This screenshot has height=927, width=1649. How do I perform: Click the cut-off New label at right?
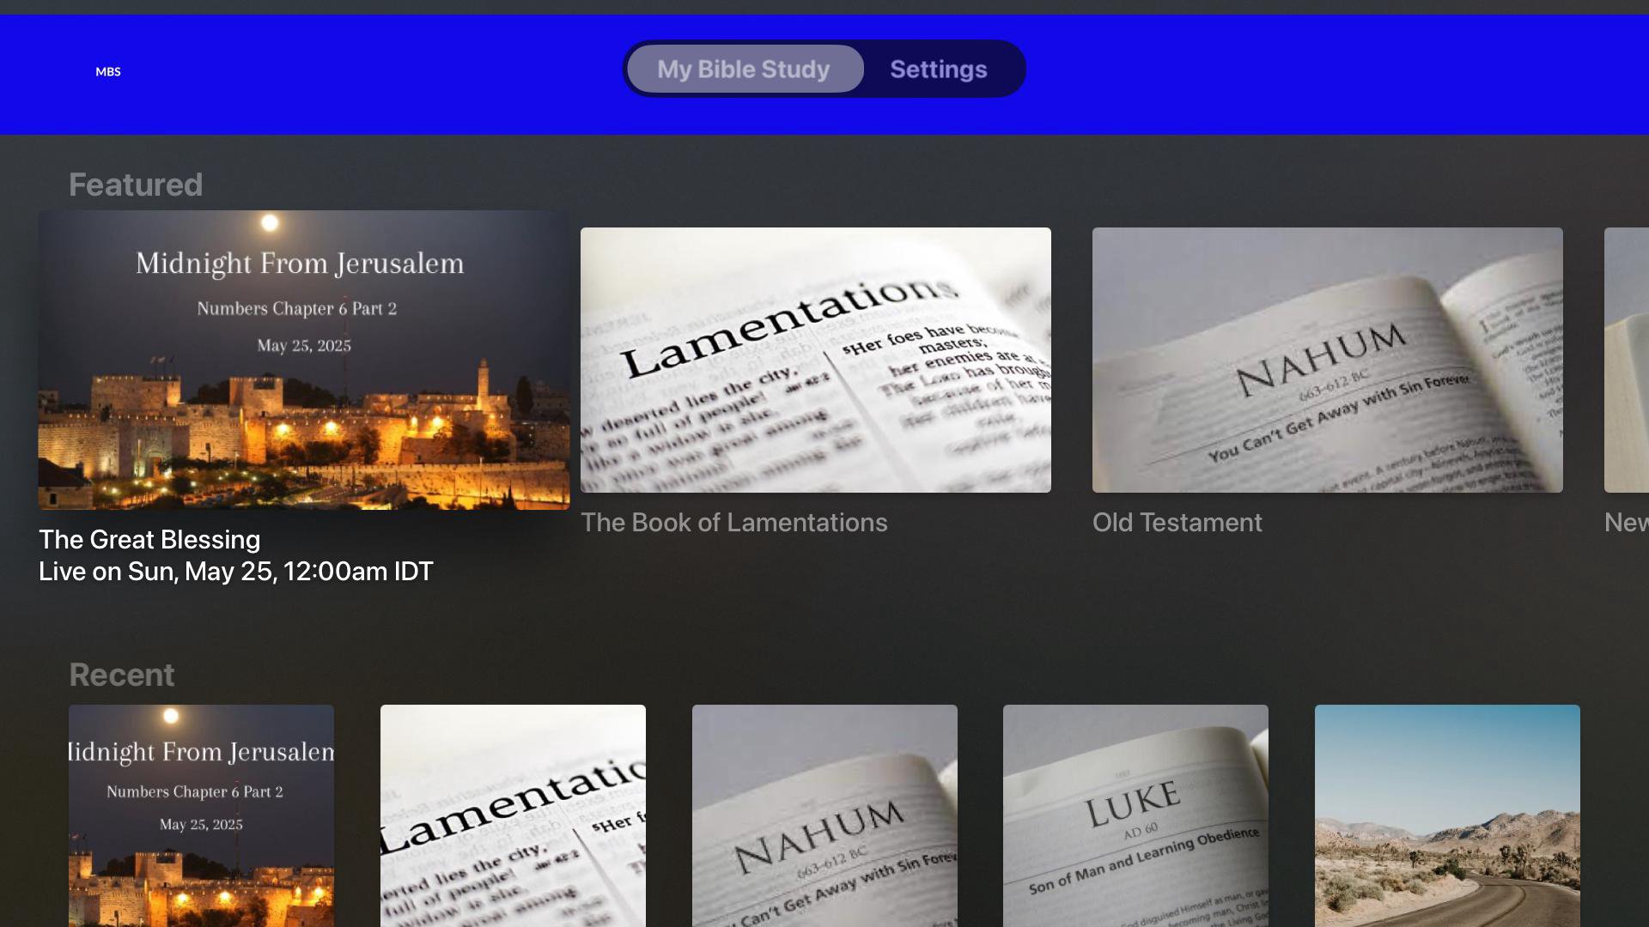pos(1626,523)
